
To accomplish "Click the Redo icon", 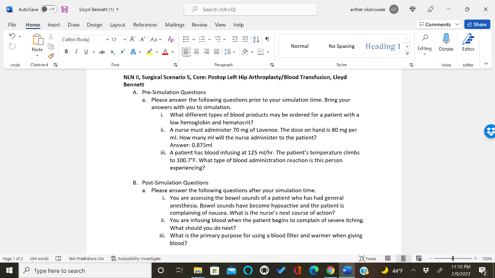I will (x=12, y=46).
